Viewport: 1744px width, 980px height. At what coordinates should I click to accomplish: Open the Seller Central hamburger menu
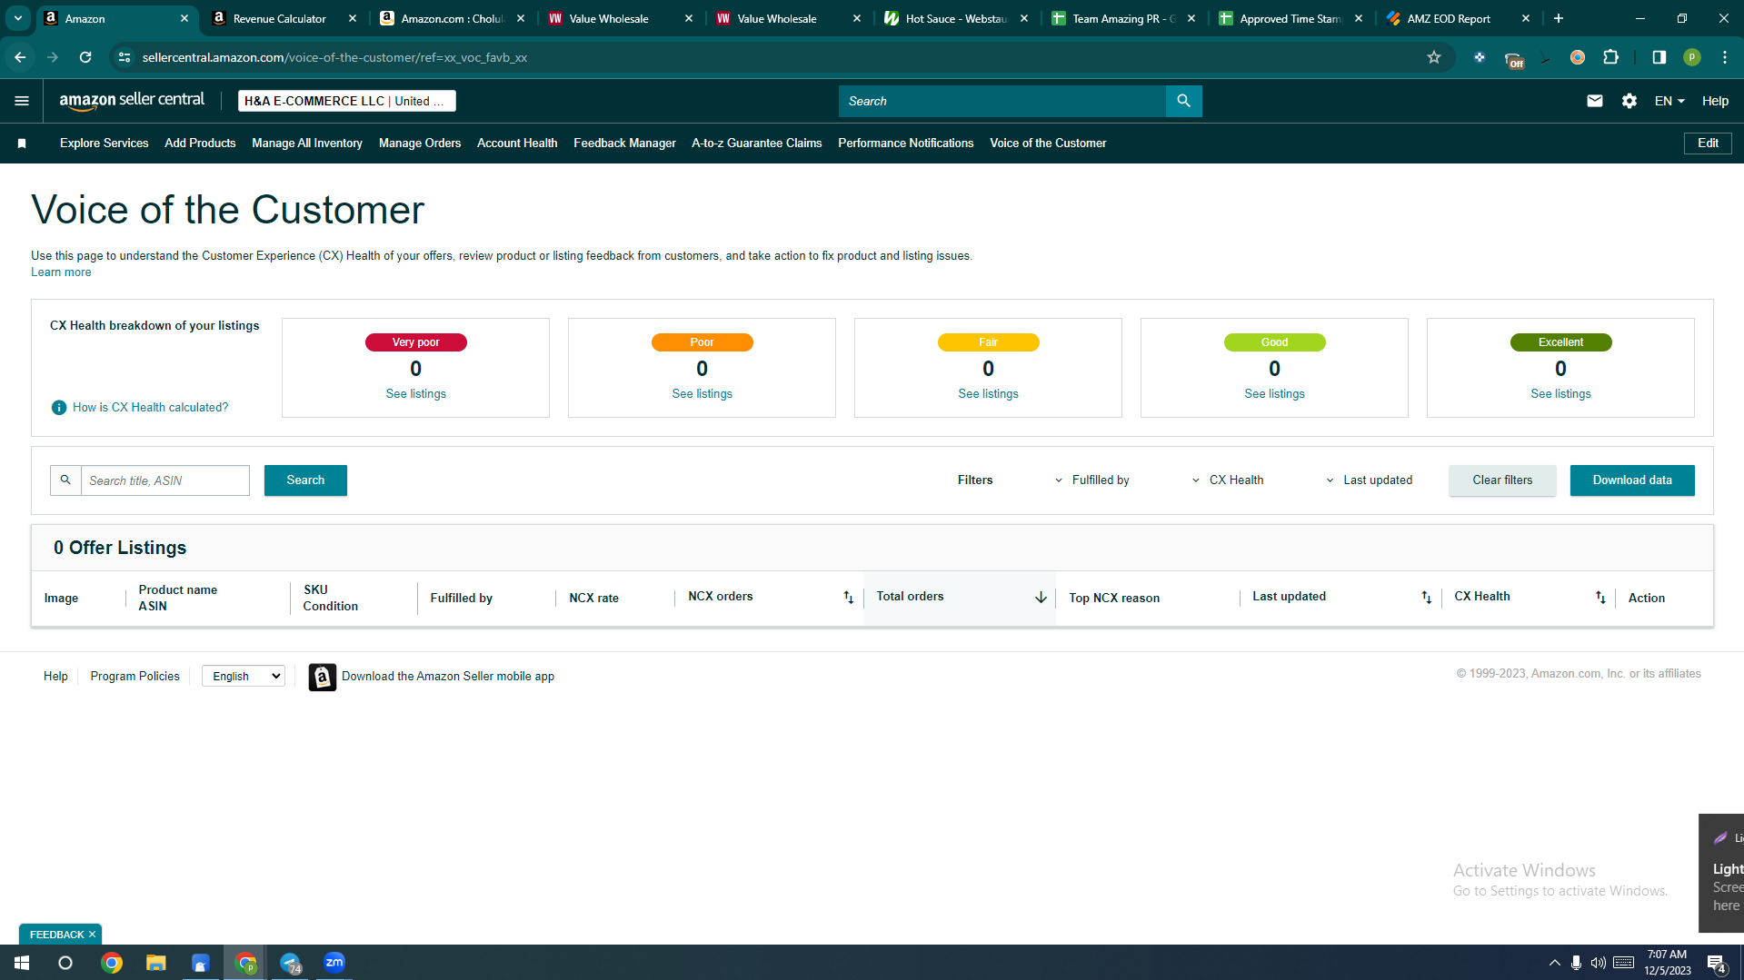(x=22, y=101)
